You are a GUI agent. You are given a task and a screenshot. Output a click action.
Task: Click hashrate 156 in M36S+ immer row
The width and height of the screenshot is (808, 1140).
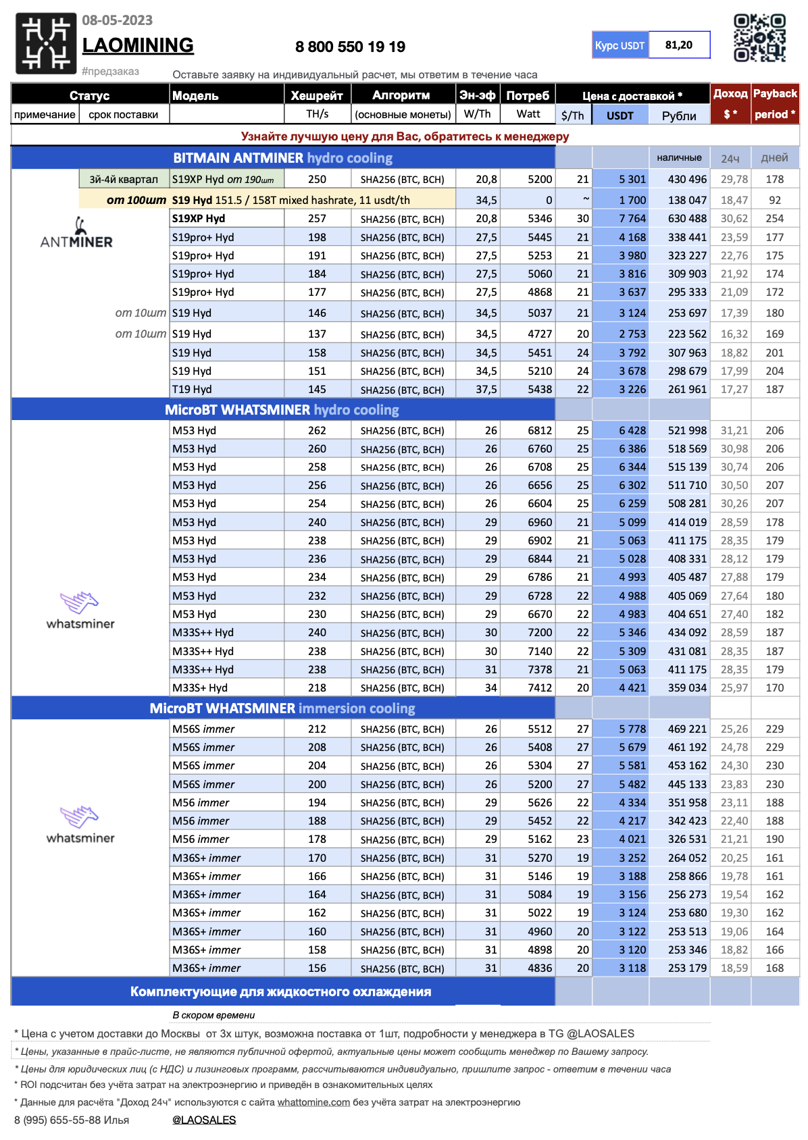(317, 968)
